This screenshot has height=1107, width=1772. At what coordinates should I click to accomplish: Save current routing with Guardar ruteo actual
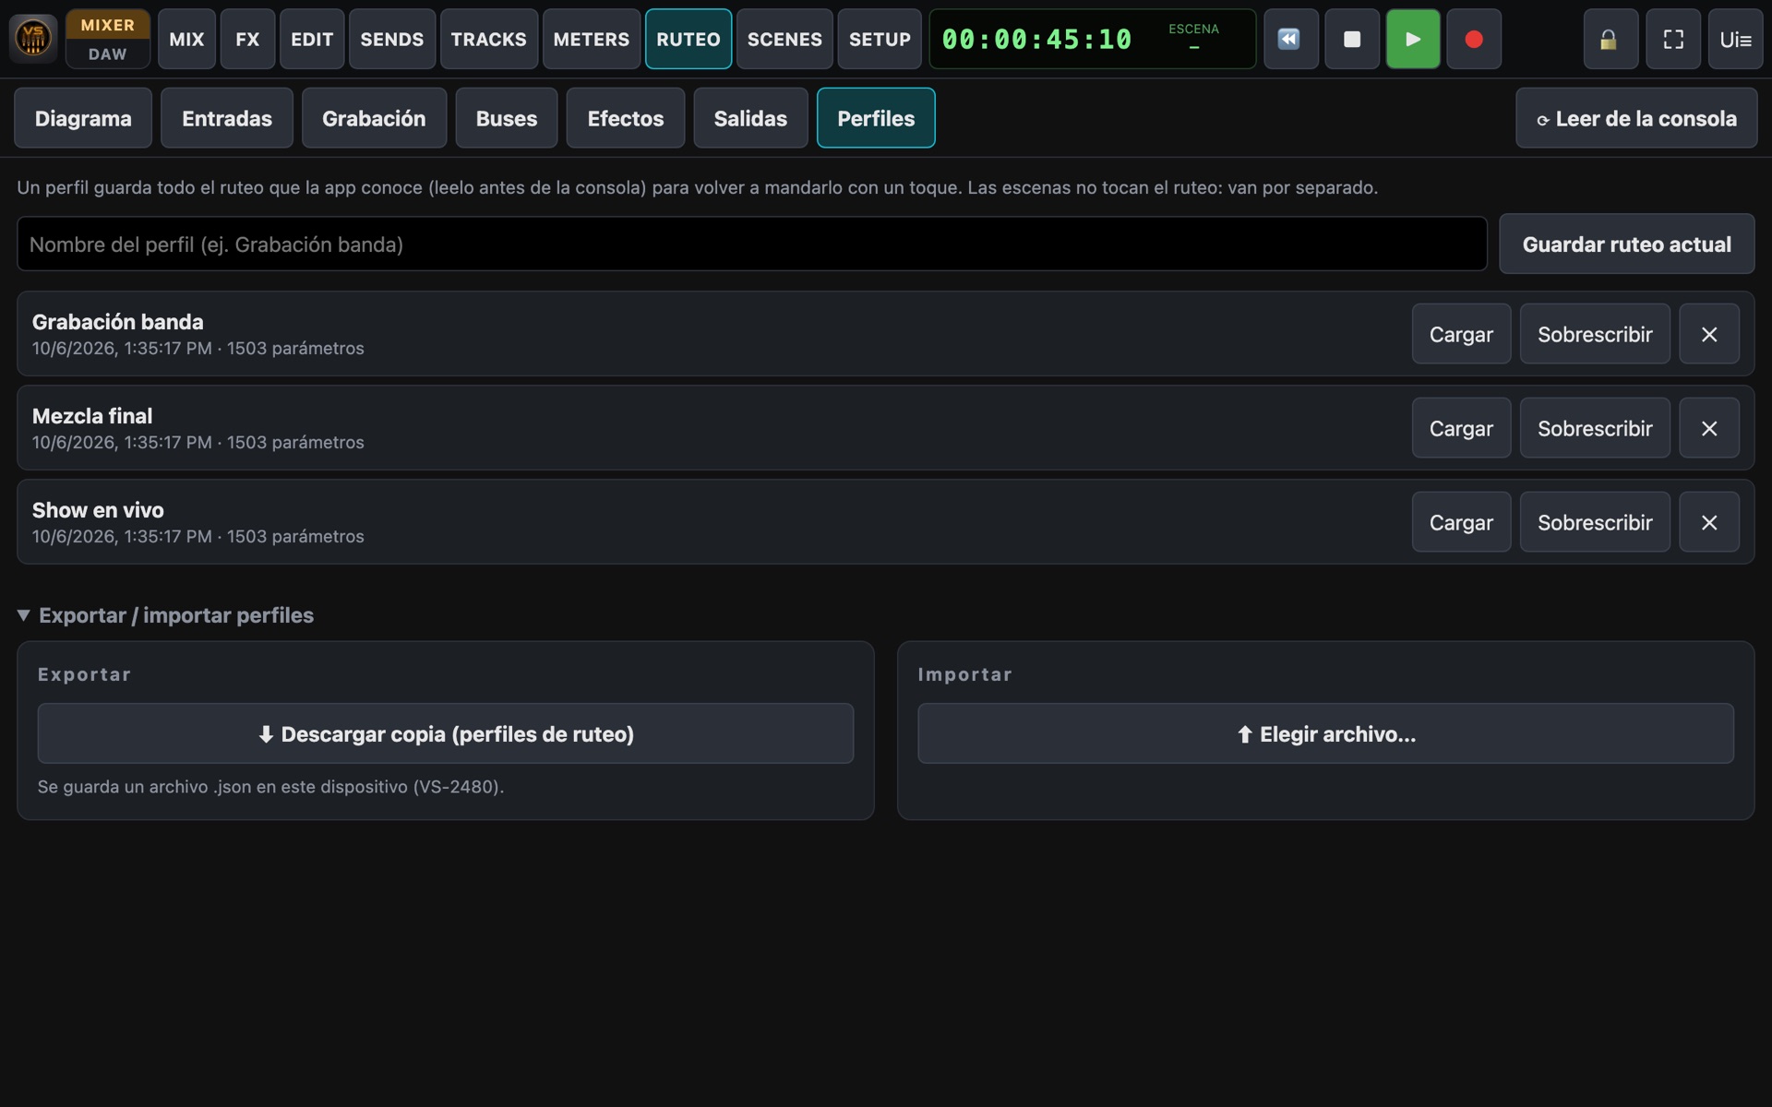(x=1627, y=244)
